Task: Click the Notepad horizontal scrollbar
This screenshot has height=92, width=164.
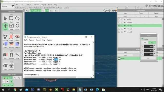Action: pyautogui.click(x=51, y=77)
